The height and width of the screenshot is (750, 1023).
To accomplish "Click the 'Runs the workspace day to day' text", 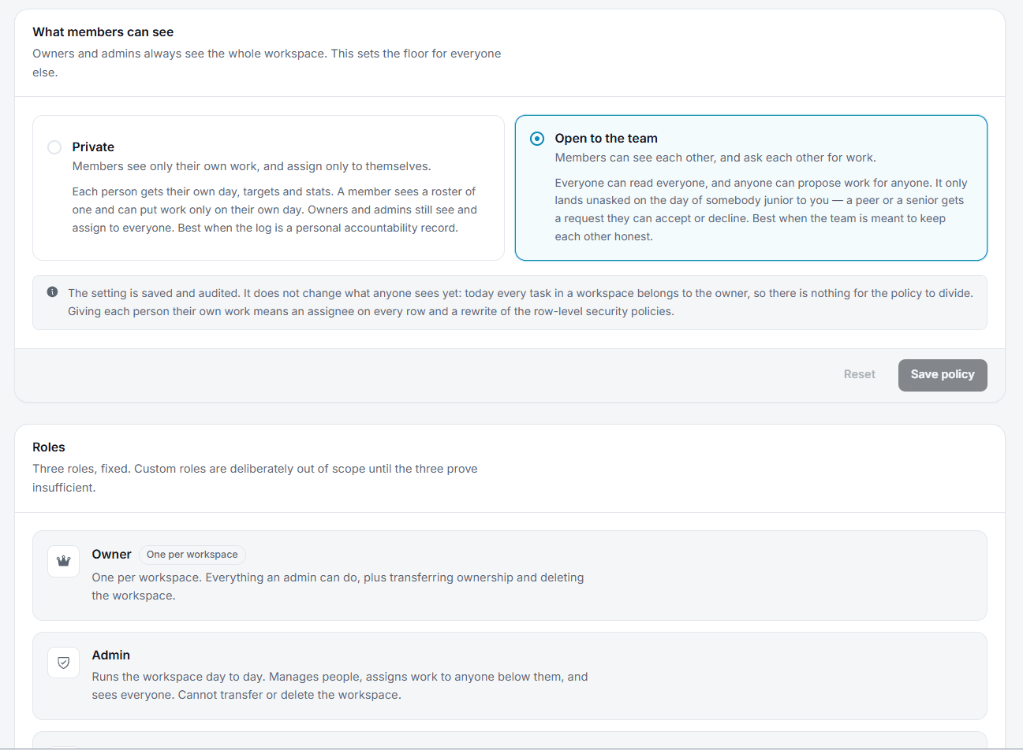I will [x=340, y=686].
